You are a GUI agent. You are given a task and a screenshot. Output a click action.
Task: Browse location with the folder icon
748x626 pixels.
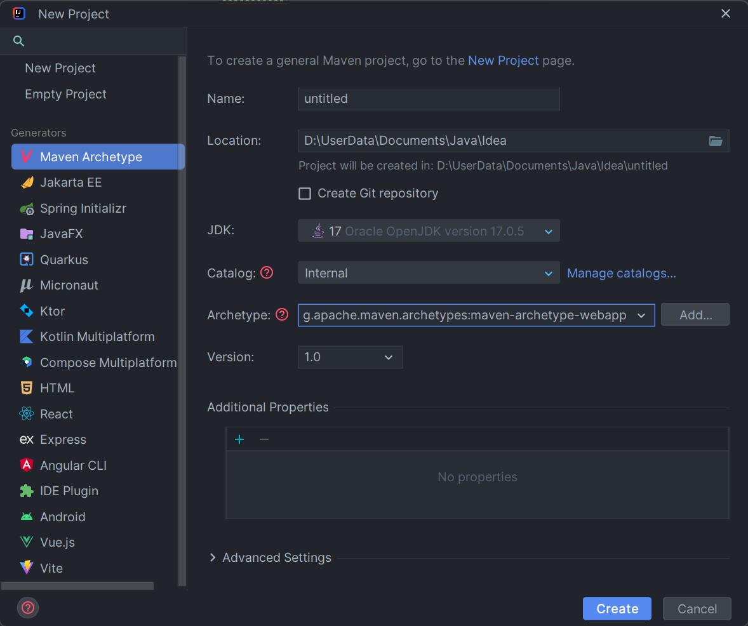pyautogui.click(x=716, y=141)
